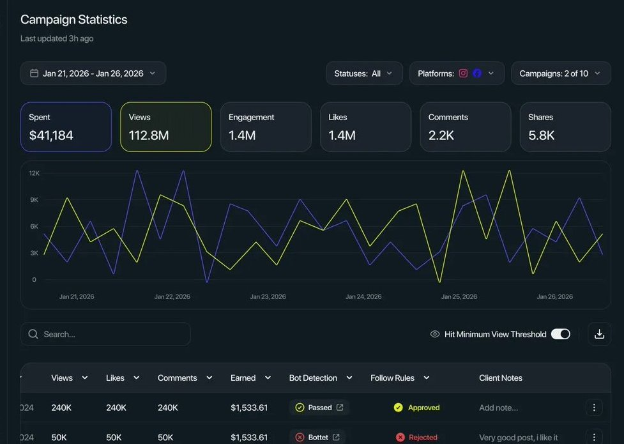
Task: Select the Views metric card
Action: pos(166,127)
